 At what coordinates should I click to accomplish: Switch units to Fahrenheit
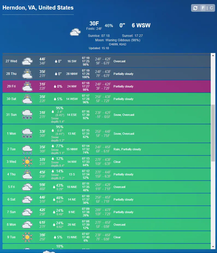coord(203,8)
